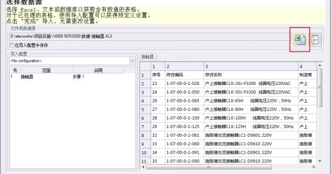Click cell 1-07-00-0-2-061
This screenshot has width=331, height=174.
(x=185, y=135)
